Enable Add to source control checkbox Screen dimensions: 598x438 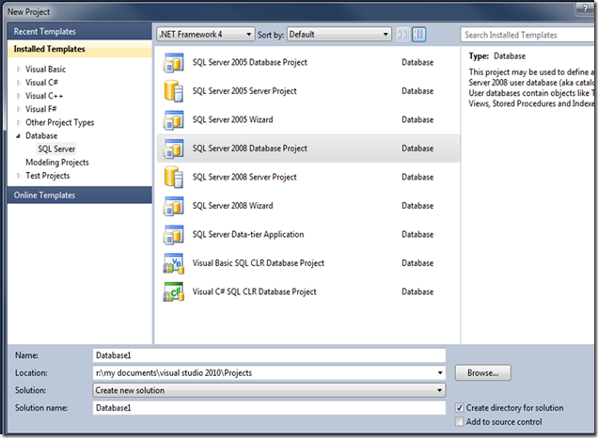pos(460,422)
